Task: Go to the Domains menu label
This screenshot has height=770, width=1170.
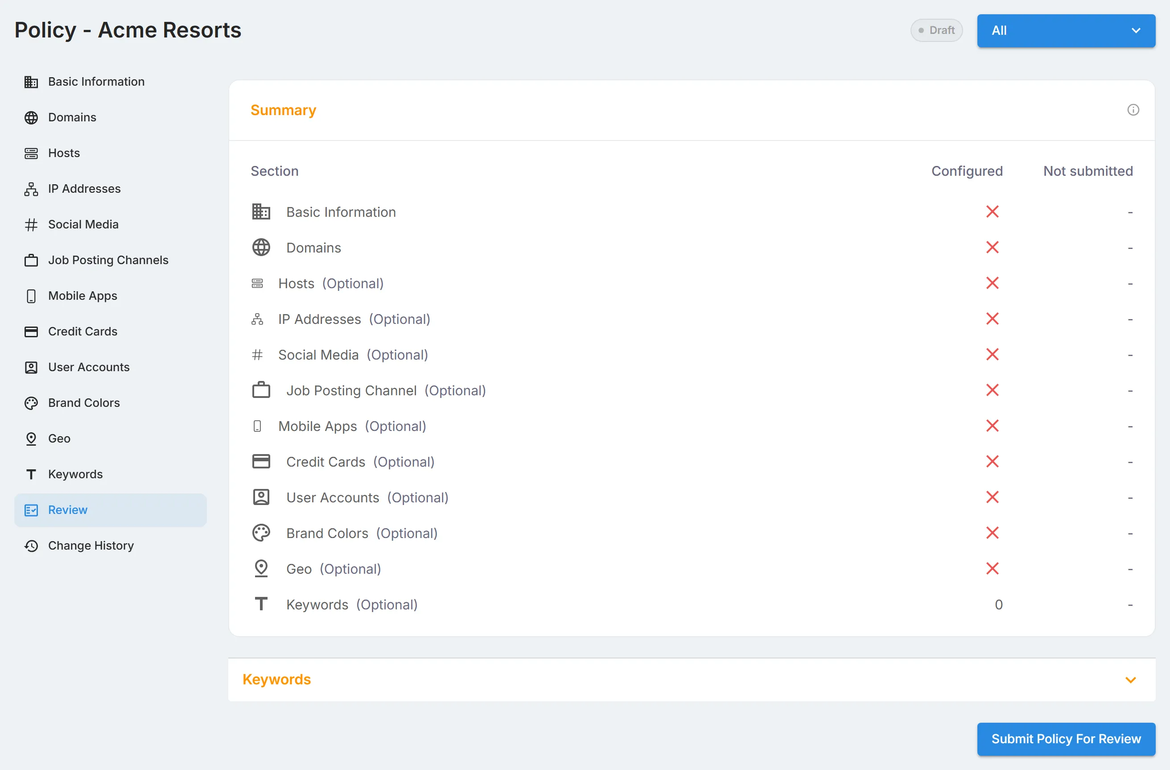Action: click(x=72, y=117)
